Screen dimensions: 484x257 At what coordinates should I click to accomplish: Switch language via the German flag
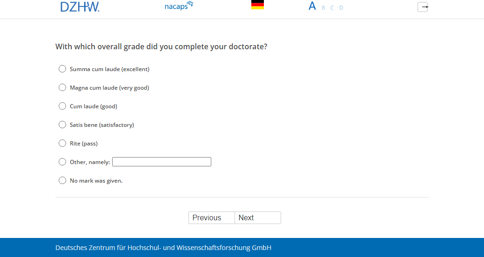257,5
